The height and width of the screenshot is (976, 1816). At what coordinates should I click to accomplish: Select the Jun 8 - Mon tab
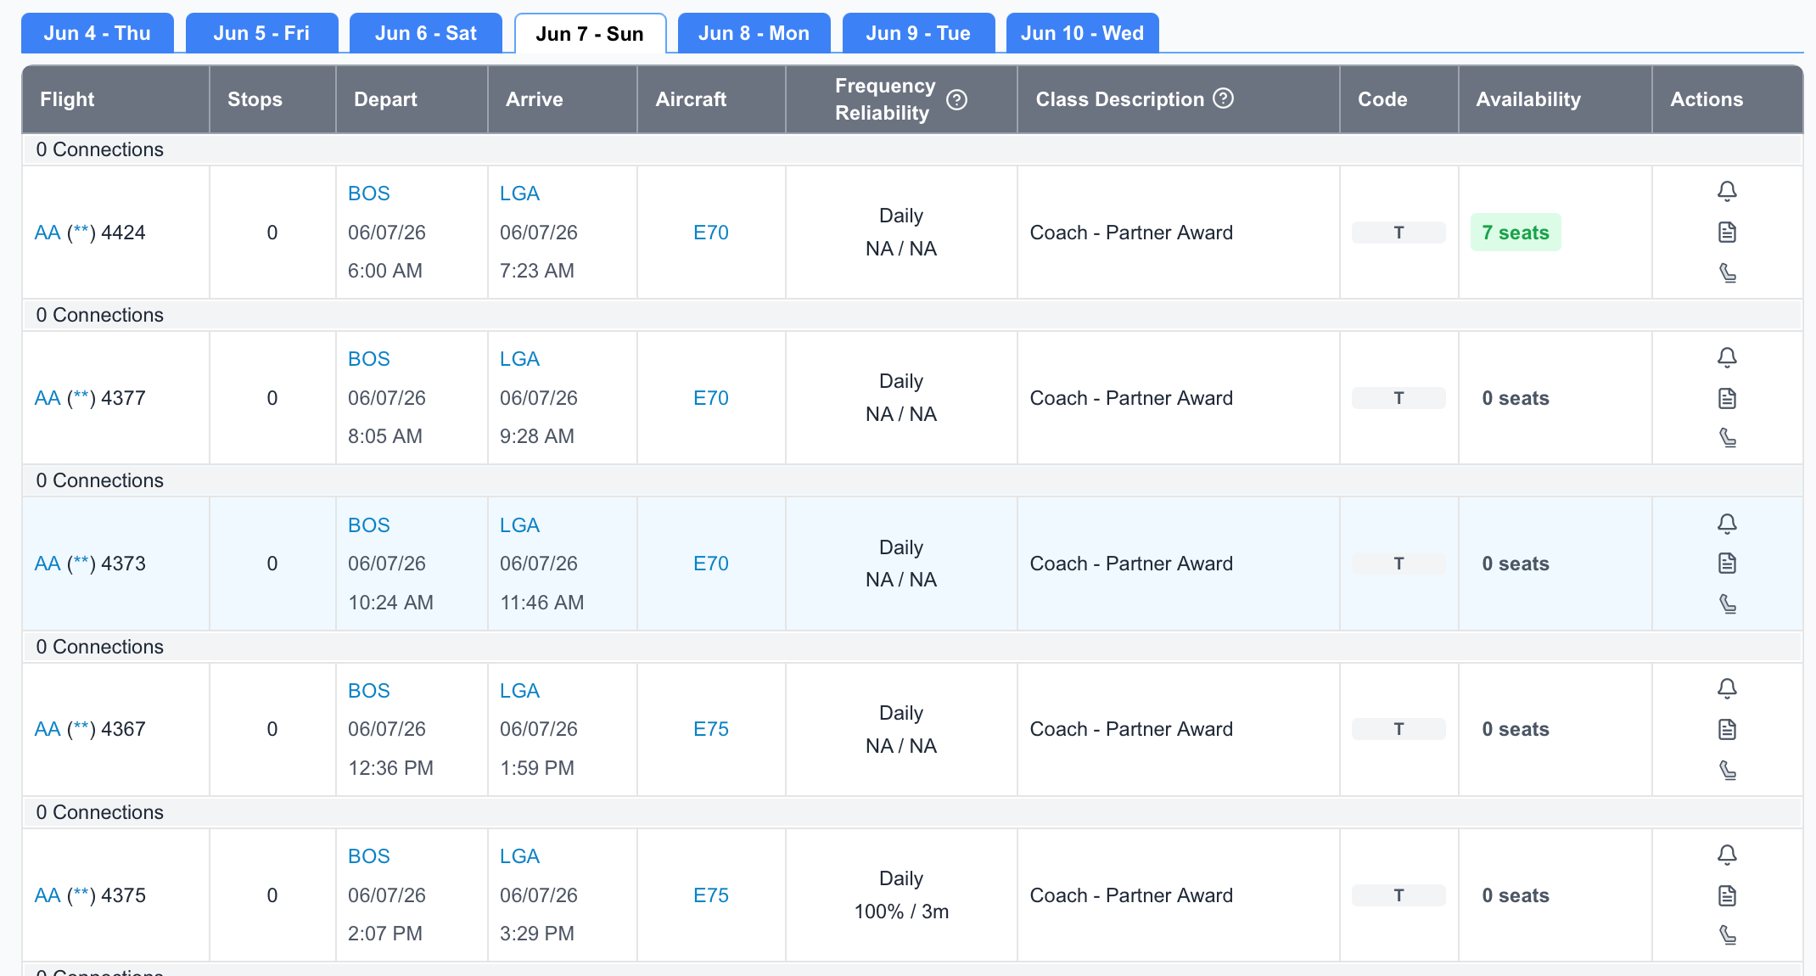point(754,33)
